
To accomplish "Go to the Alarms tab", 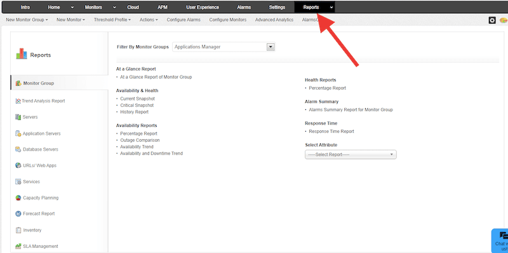I will coord(244,7).
